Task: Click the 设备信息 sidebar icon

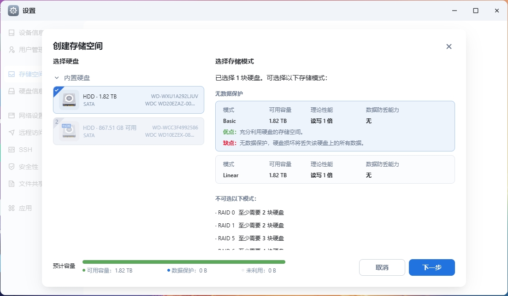Action: click(x=12, y=33)
